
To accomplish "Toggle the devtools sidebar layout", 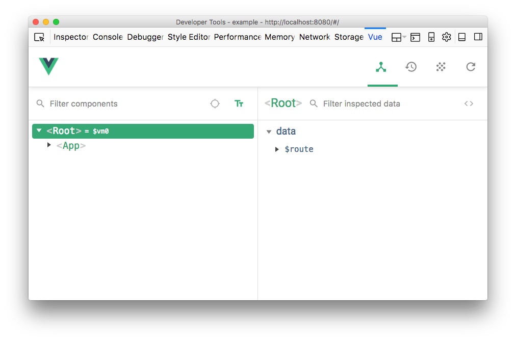I will coord(478,37).
